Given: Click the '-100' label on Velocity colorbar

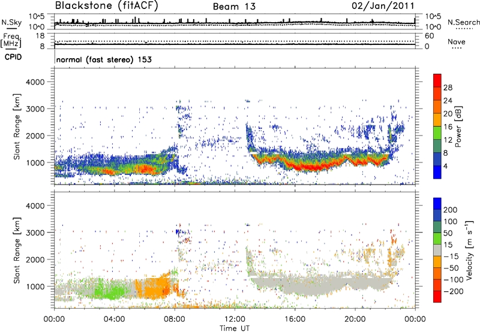Looking at the screenshot, I should pyautogui.click(x=454, y=280).
